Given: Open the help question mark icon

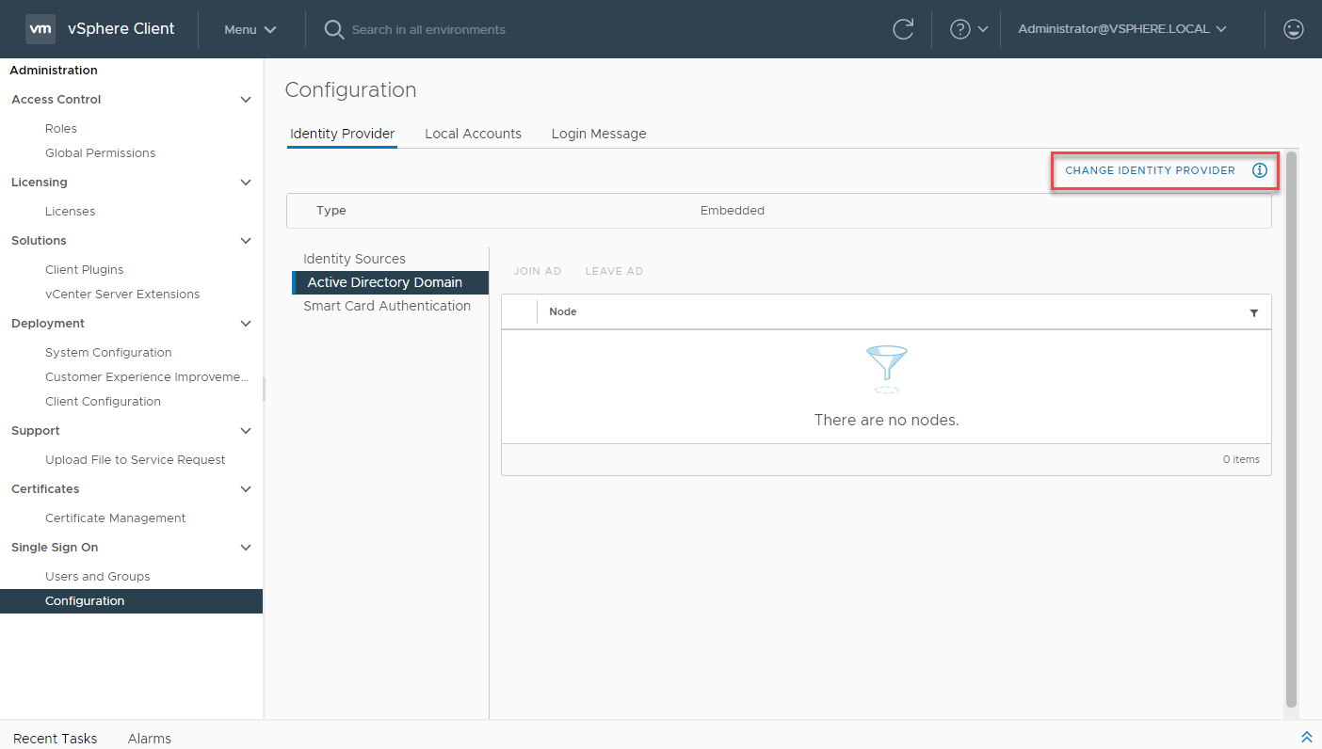Looking at the screenshot, I should pos(959,29).
